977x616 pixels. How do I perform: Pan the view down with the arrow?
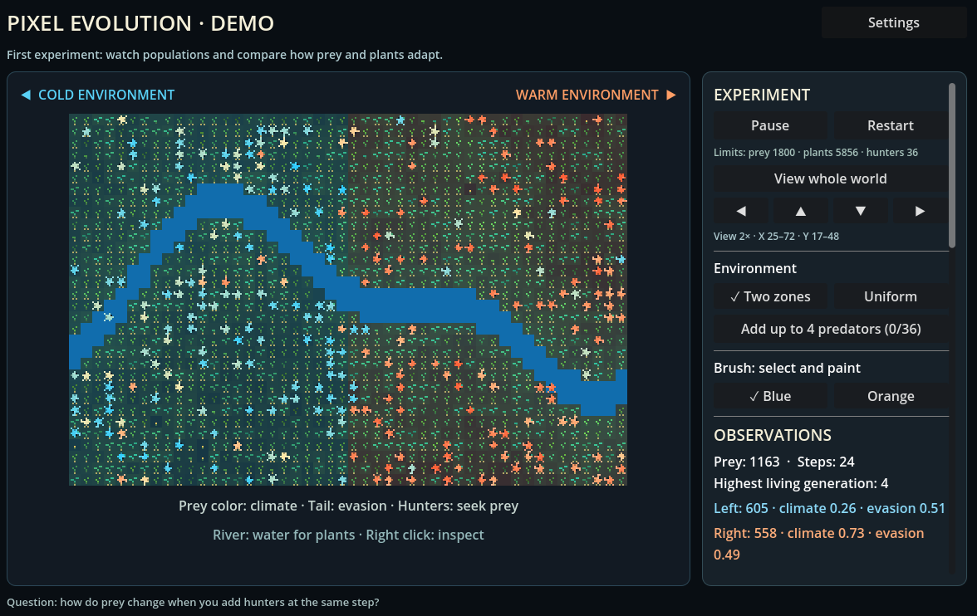click(861, 211)
